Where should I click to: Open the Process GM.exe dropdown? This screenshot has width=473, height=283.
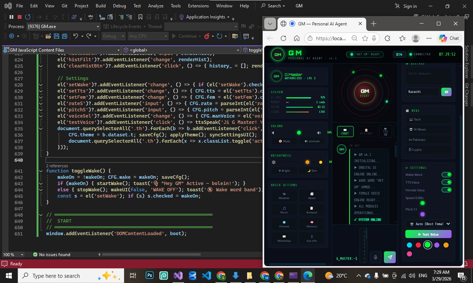pos(98,27)
